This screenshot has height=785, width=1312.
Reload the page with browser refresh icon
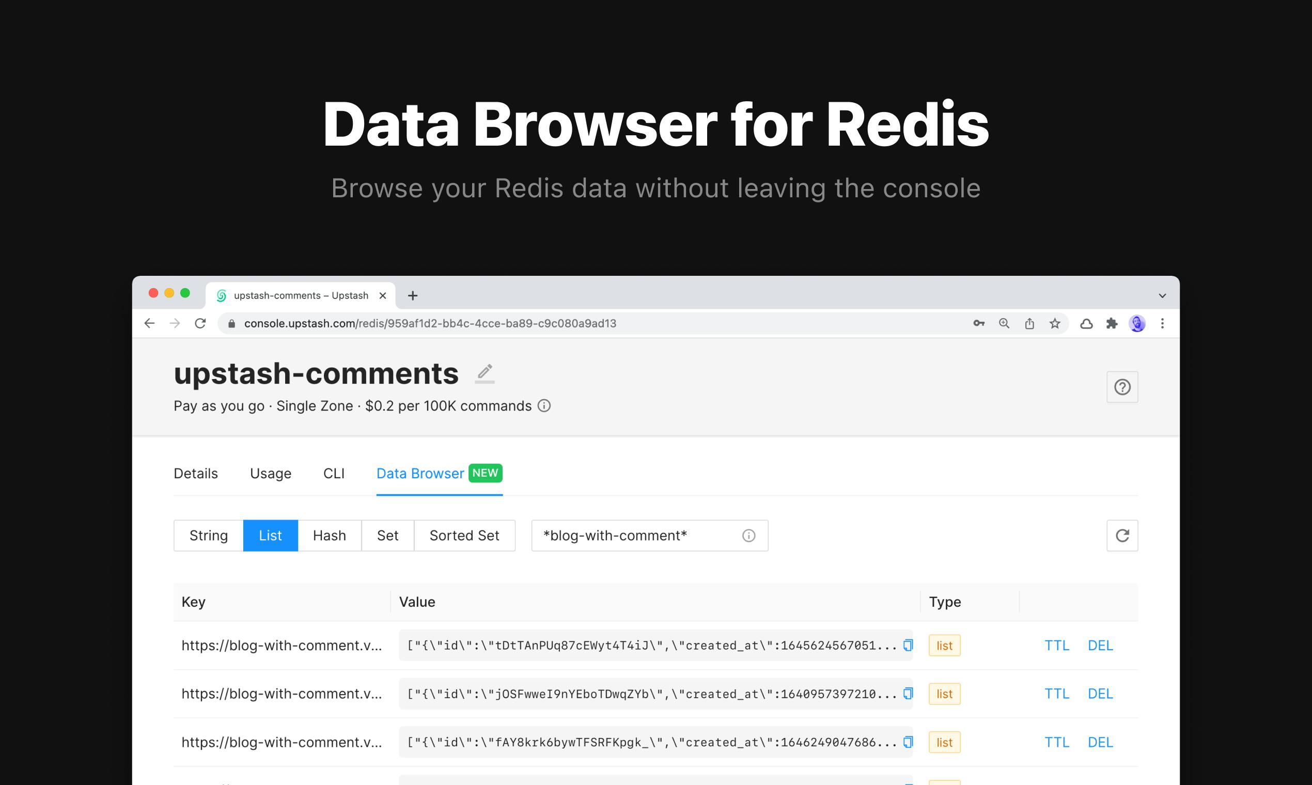[200, 323]
